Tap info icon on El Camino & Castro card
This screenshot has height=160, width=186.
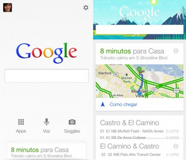pyautogui.click(x=176, y=146)
